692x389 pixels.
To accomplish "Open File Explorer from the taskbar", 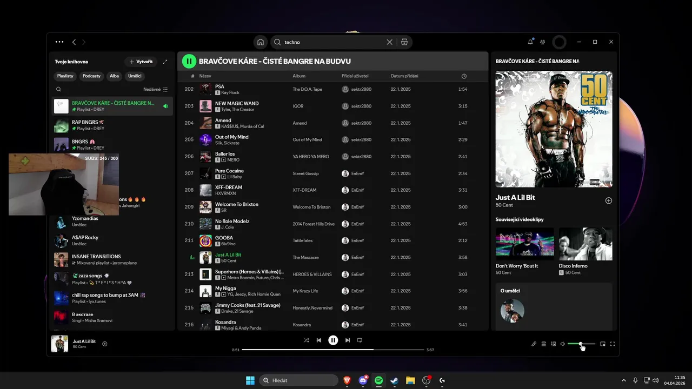I will coord(410,380).
